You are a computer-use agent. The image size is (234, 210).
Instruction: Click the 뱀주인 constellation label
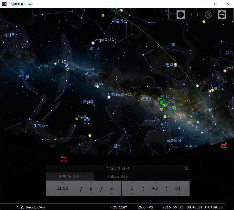171,65
